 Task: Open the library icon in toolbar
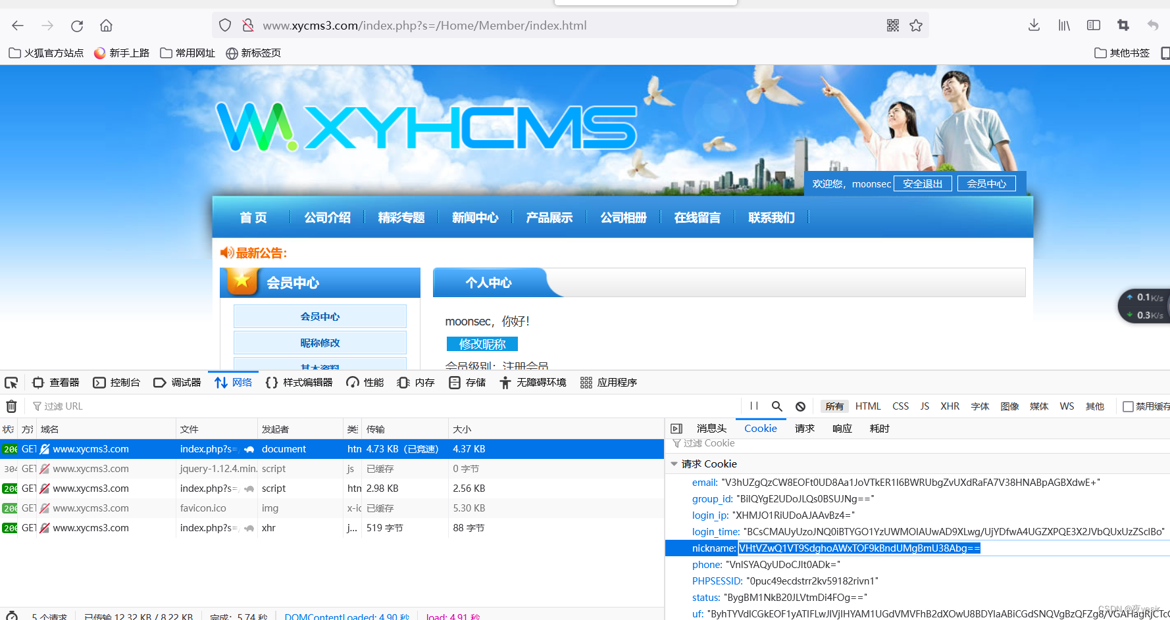1063,25
